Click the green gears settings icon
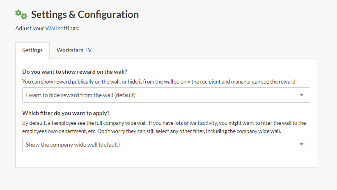This screenshot has width=337, height=190. (x=21, y=14)
